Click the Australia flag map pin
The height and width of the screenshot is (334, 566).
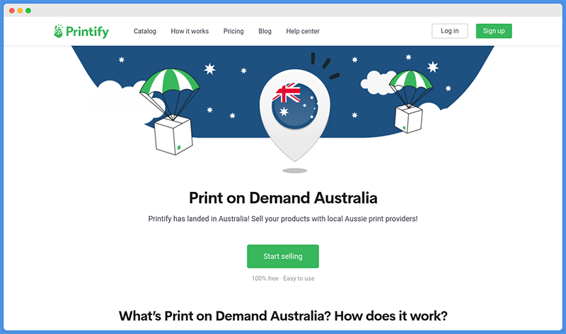point(294,114)
